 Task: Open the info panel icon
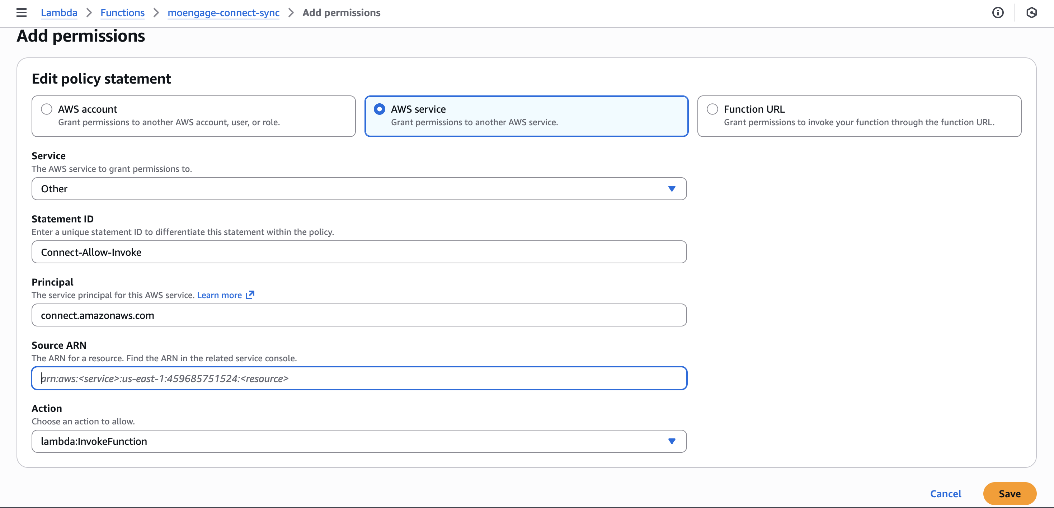pos(998,13)
